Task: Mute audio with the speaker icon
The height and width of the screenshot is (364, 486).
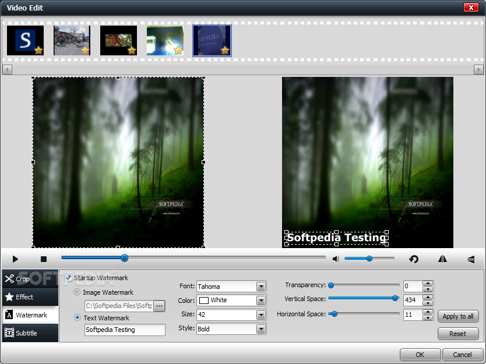Action: click(336, 259)
